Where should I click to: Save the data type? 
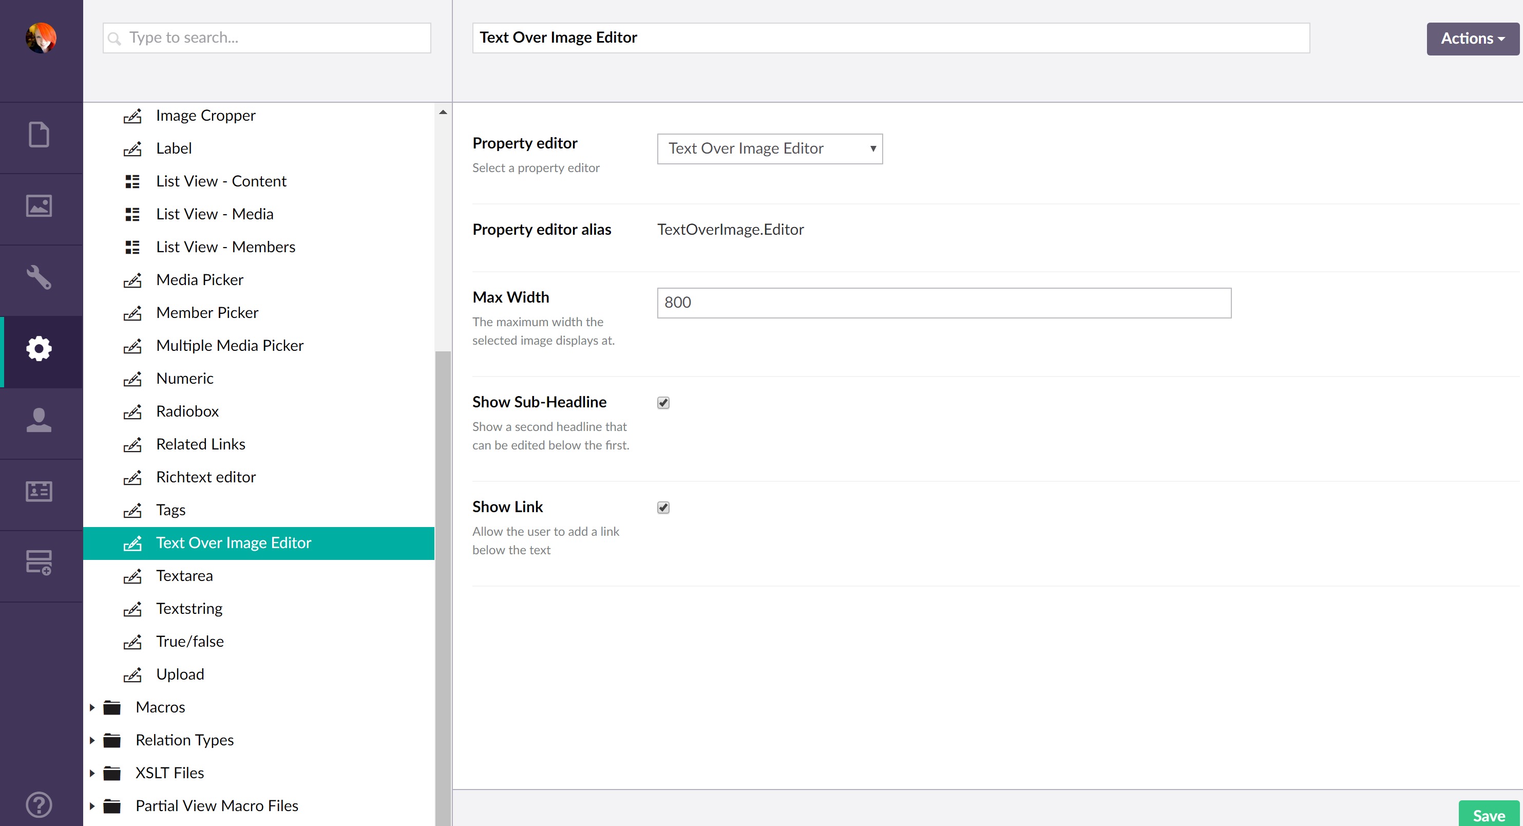coord(1489,814)
